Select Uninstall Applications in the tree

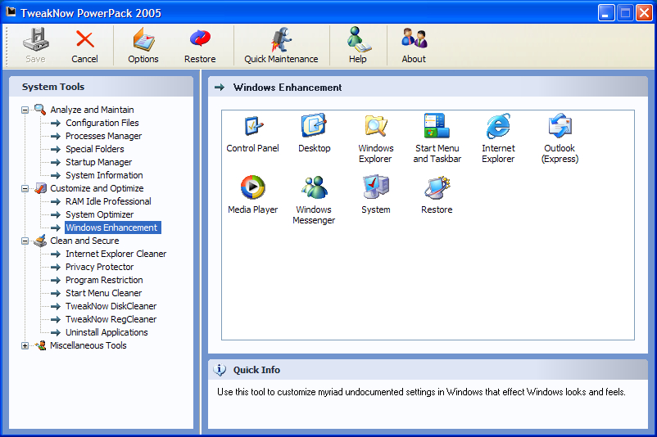pyautogui.click(x=106, y=332)
